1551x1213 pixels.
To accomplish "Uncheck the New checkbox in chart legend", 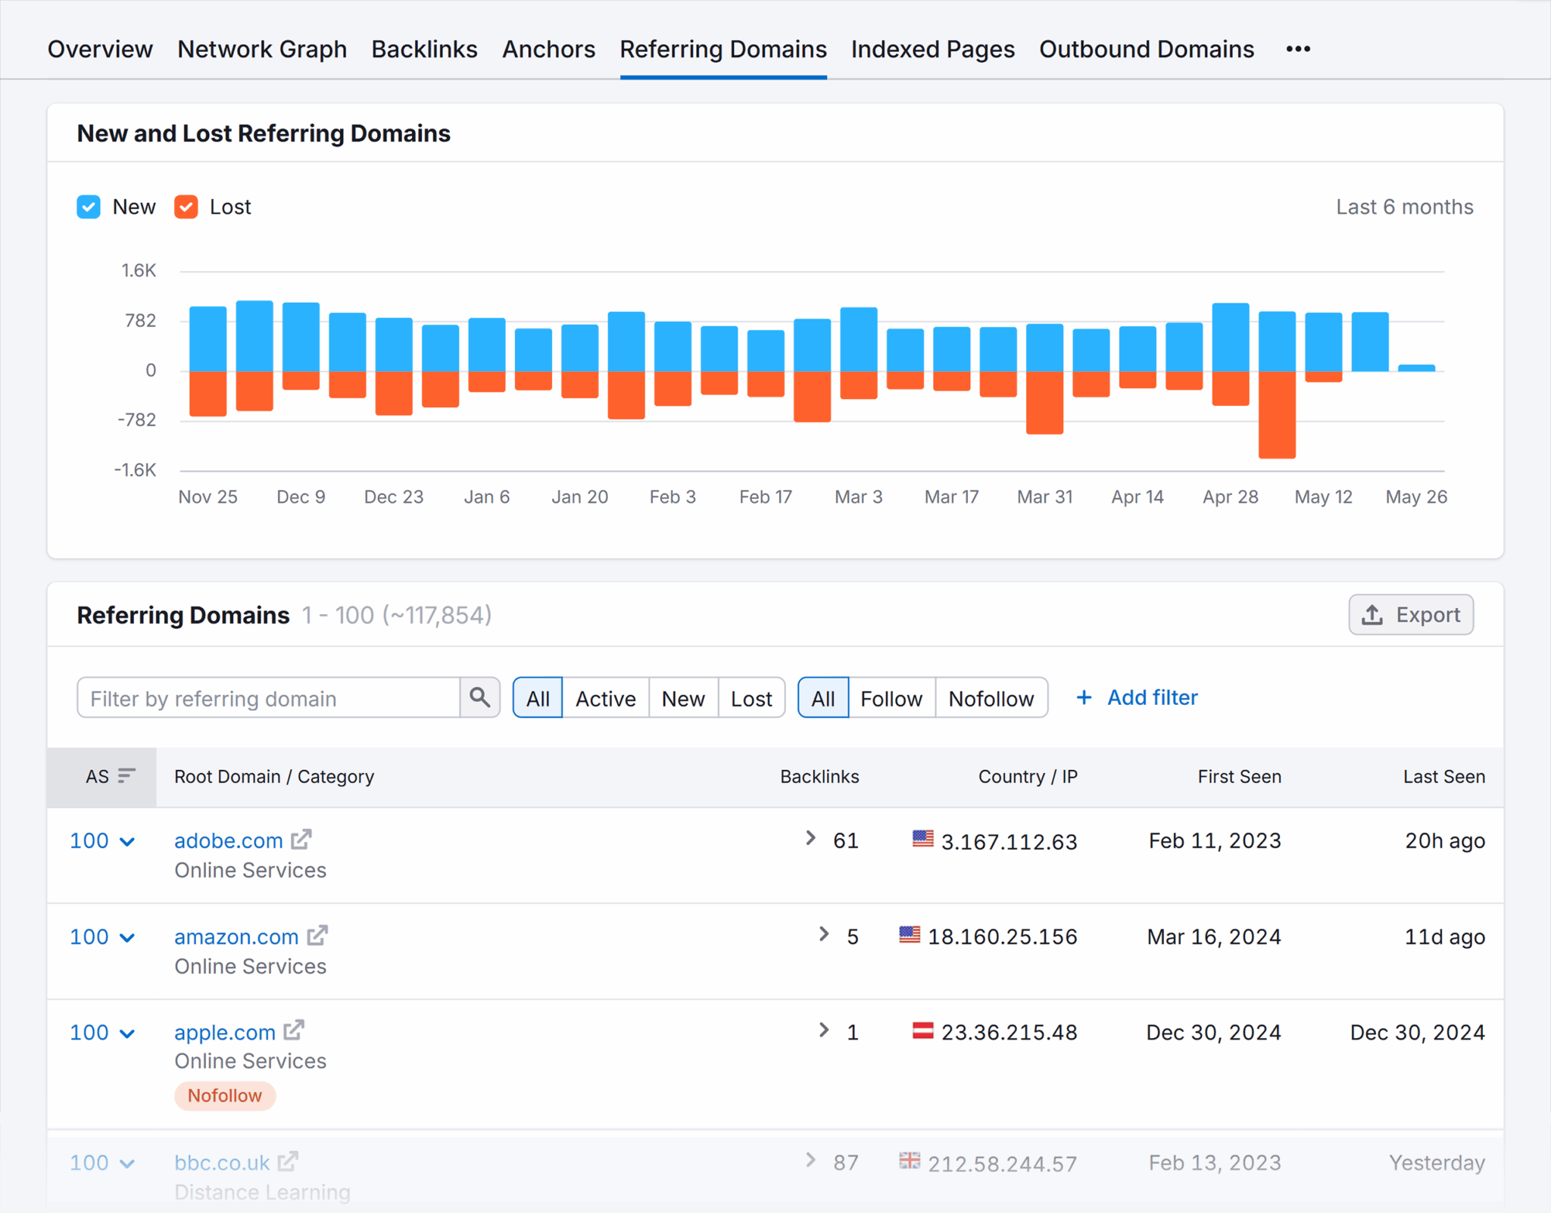I will (x=89, y=207).
